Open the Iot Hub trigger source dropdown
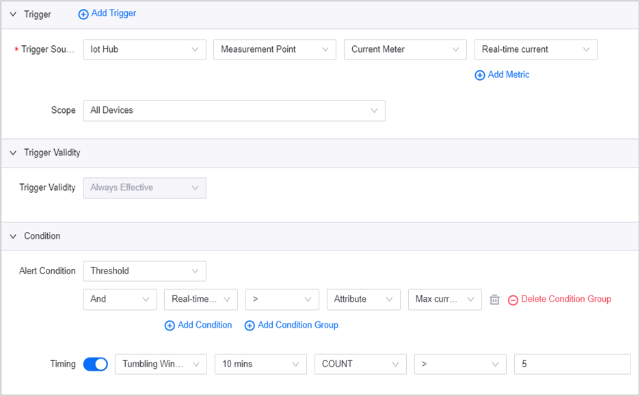Screen dimensions: 640x396 pos(144,49)
